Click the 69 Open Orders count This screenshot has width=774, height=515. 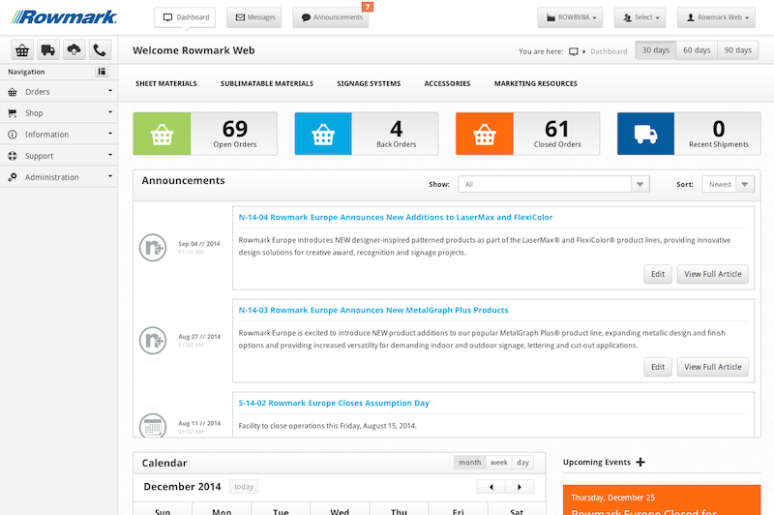pos(235,129)
